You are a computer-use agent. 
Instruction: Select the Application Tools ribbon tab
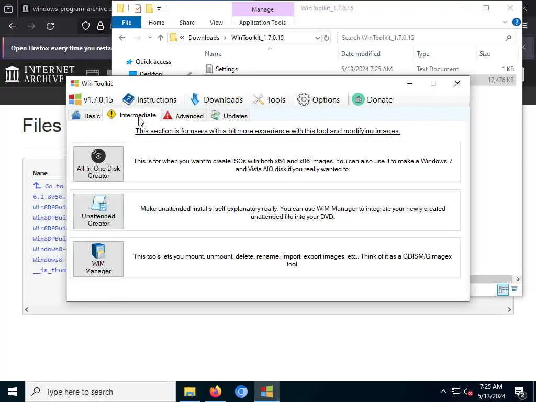(x=263, y=23)
